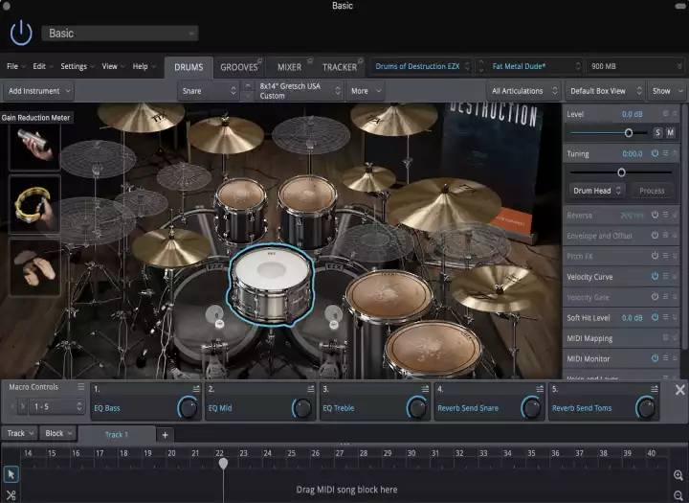This screenshot has height=503, width=689.
Task: Enable Envelope and Offset power toggle
Action: tap(655, 235)
